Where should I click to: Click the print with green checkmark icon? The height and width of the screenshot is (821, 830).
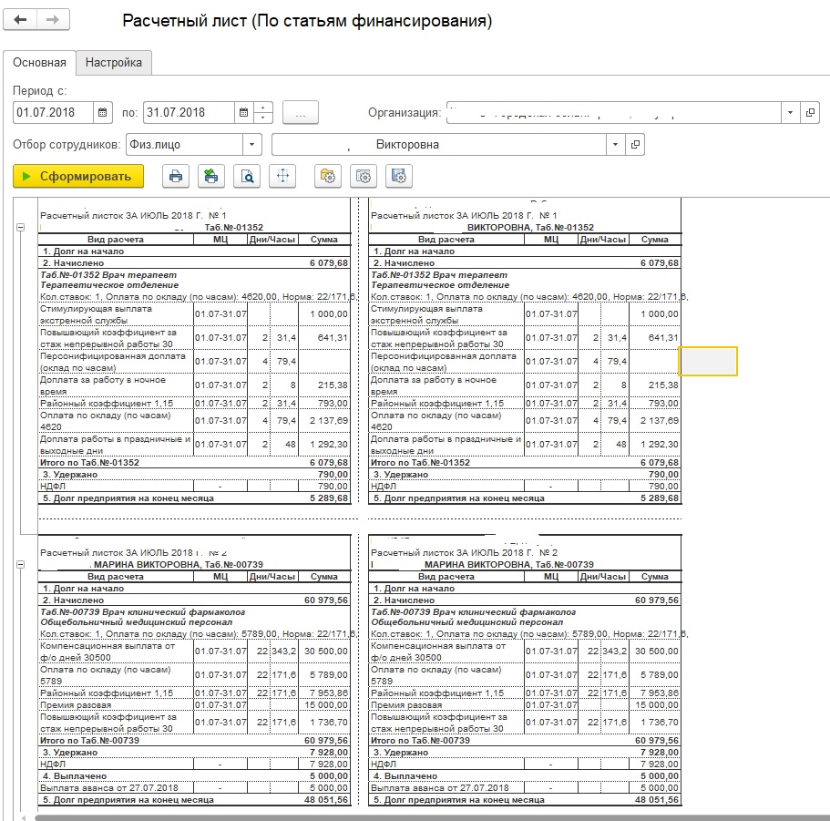coord(211,176)
